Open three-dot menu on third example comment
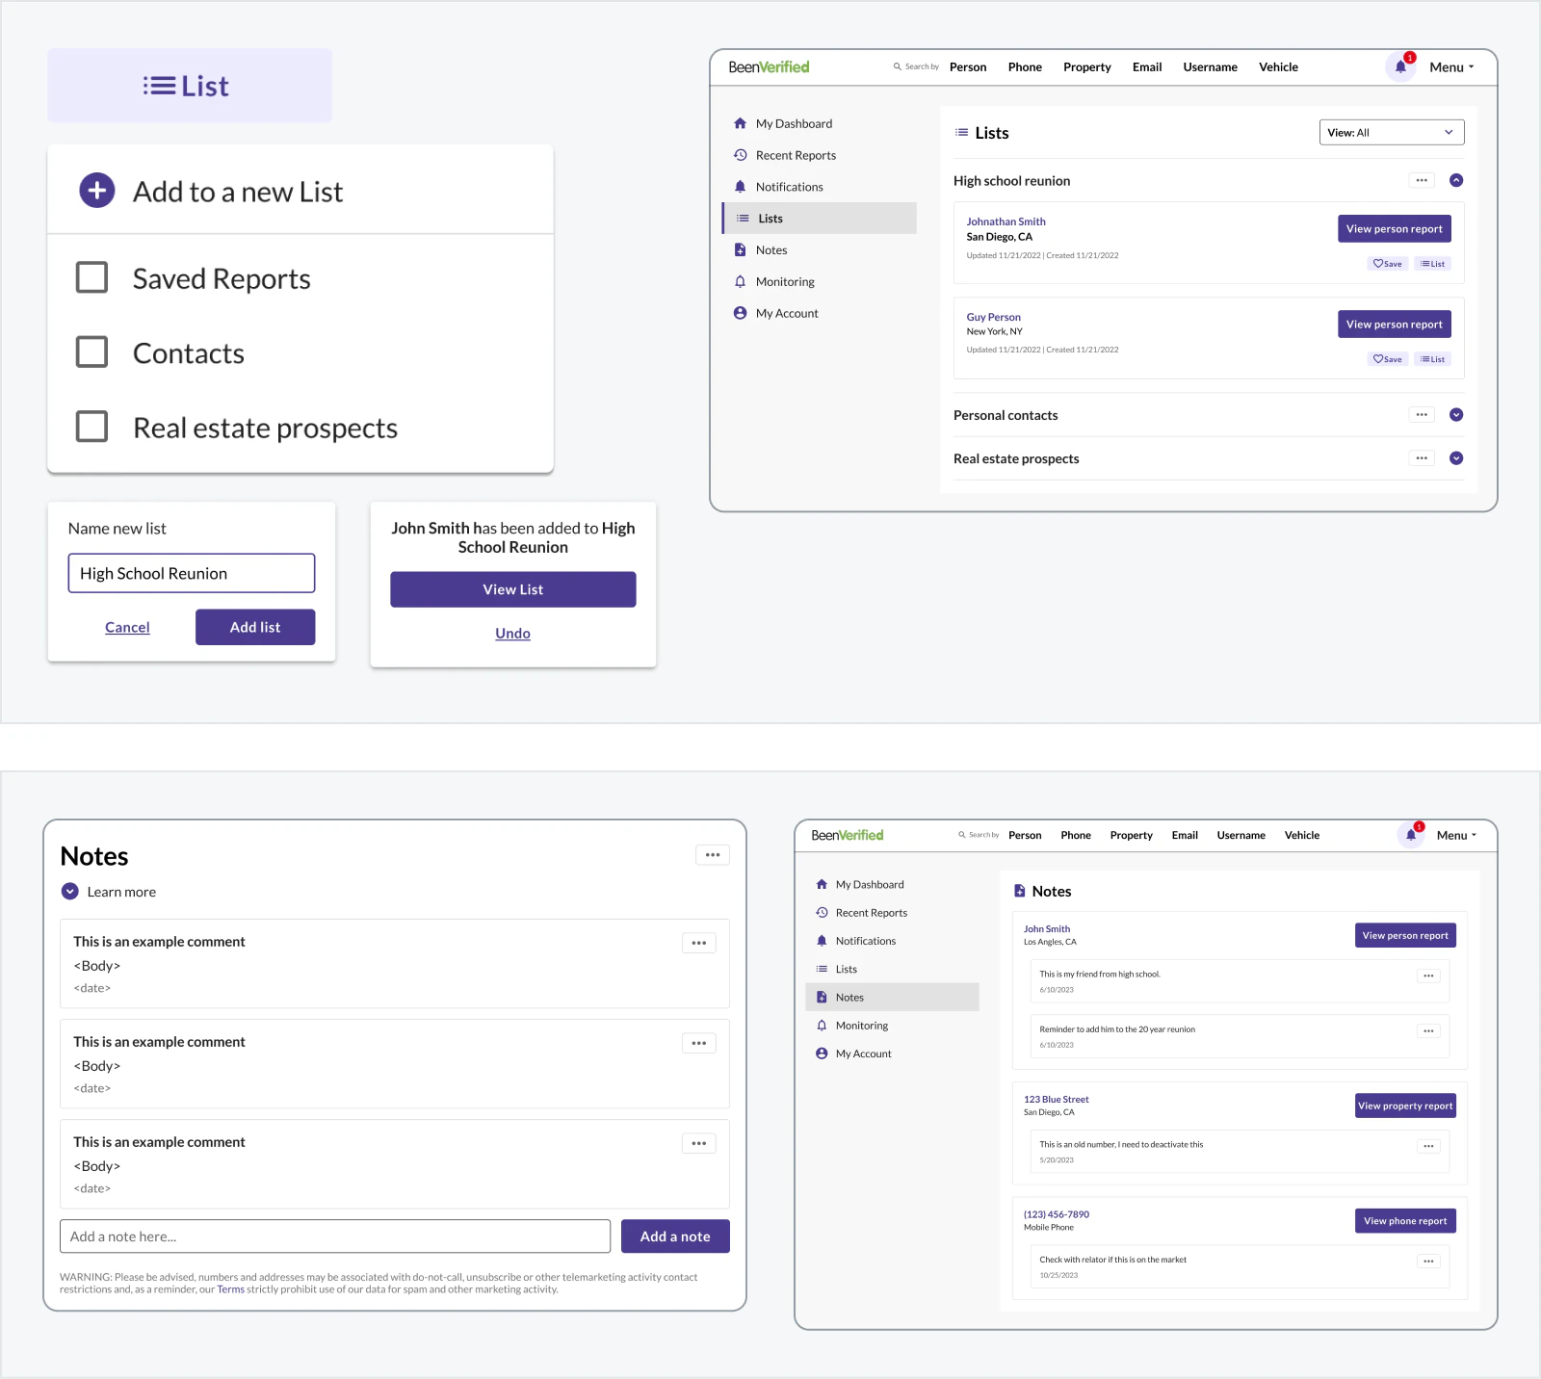The image size is (1541, 1379). click(699, 1144)
